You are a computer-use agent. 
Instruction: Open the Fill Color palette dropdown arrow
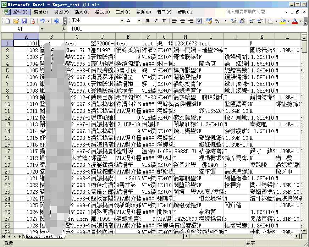click(288, 21)
